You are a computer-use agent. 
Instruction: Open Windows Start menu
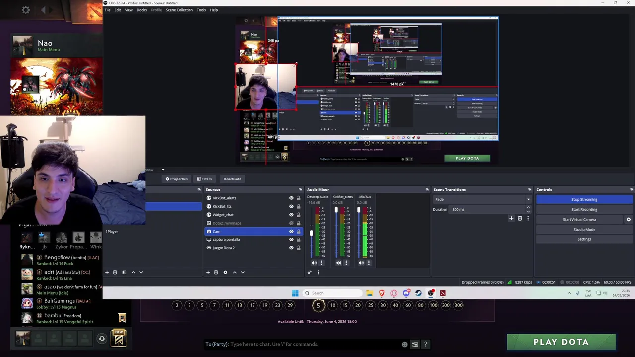[x=295, y=293]
